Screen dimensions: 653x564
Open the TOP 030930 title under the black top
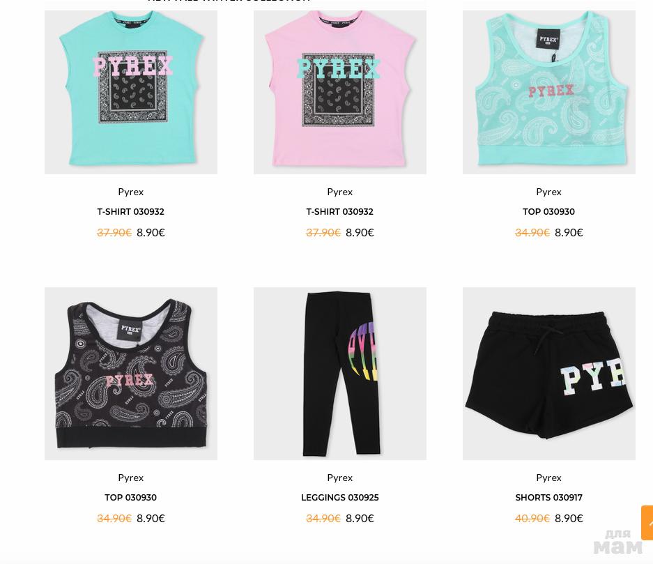(131, 497)
